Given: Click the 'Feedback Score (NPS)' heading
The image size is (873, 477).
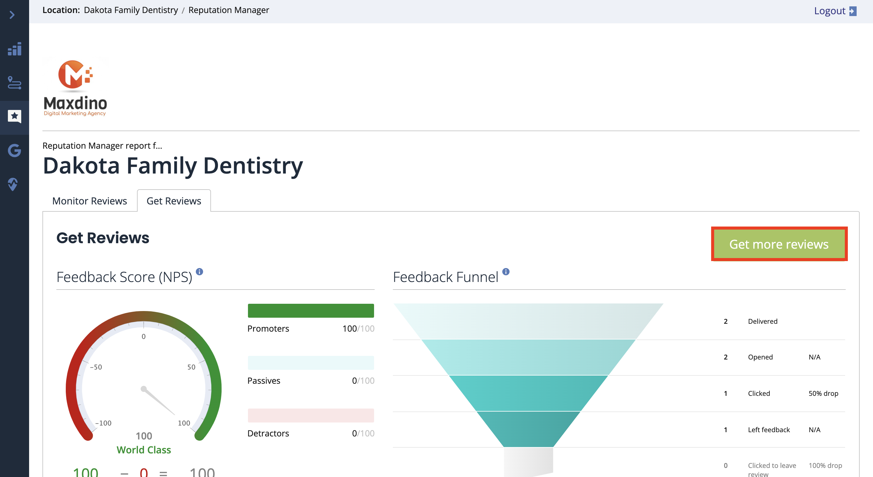Looking at the screenshot, I should [124, 277].
